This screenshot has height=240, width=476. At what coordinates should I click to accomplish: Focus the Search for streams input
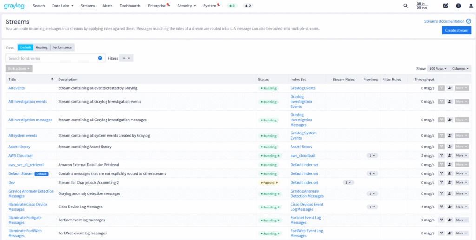tap(55, 58)
